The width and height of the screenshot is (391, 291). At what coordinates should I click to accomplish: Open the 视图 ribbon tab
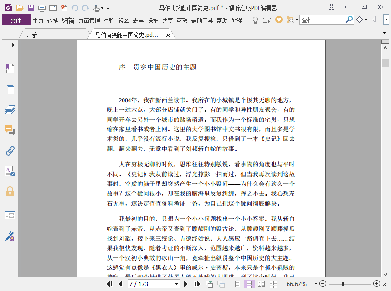tap(123, 20)
